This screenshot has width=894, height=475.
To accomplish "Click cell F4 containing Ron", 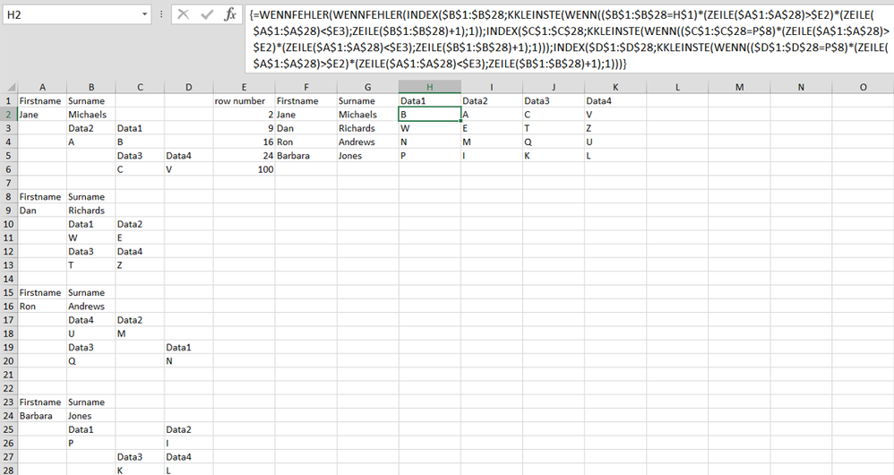I will click(x=305, y=142).
